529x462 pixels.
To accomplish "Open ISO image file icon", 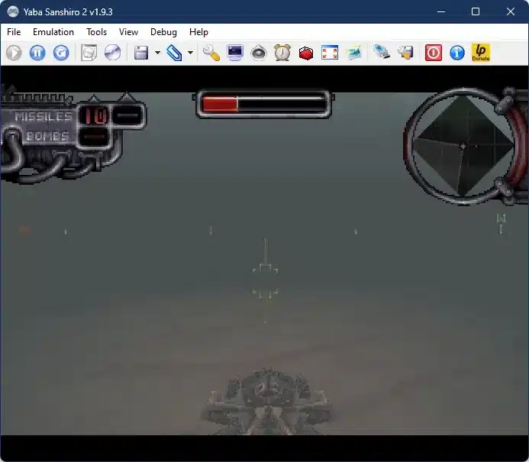I will (89, 53).
